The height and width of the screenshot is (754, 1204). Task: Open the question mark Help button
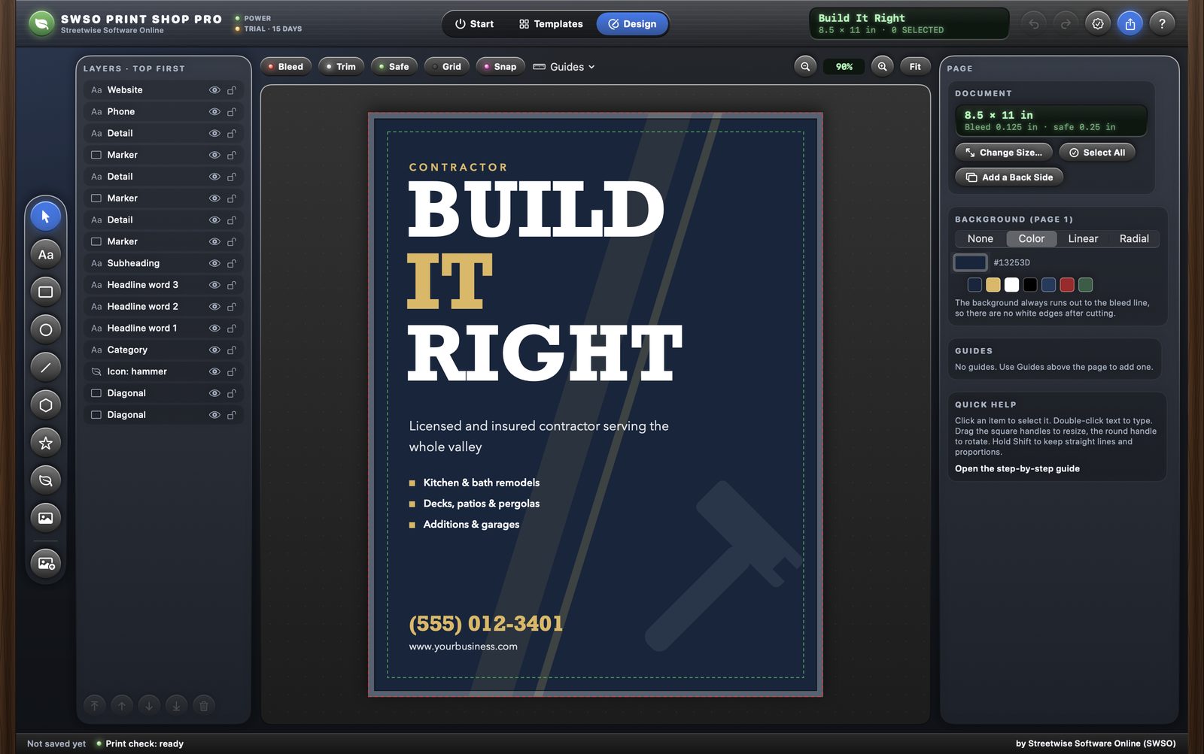tap(1162, 23)
